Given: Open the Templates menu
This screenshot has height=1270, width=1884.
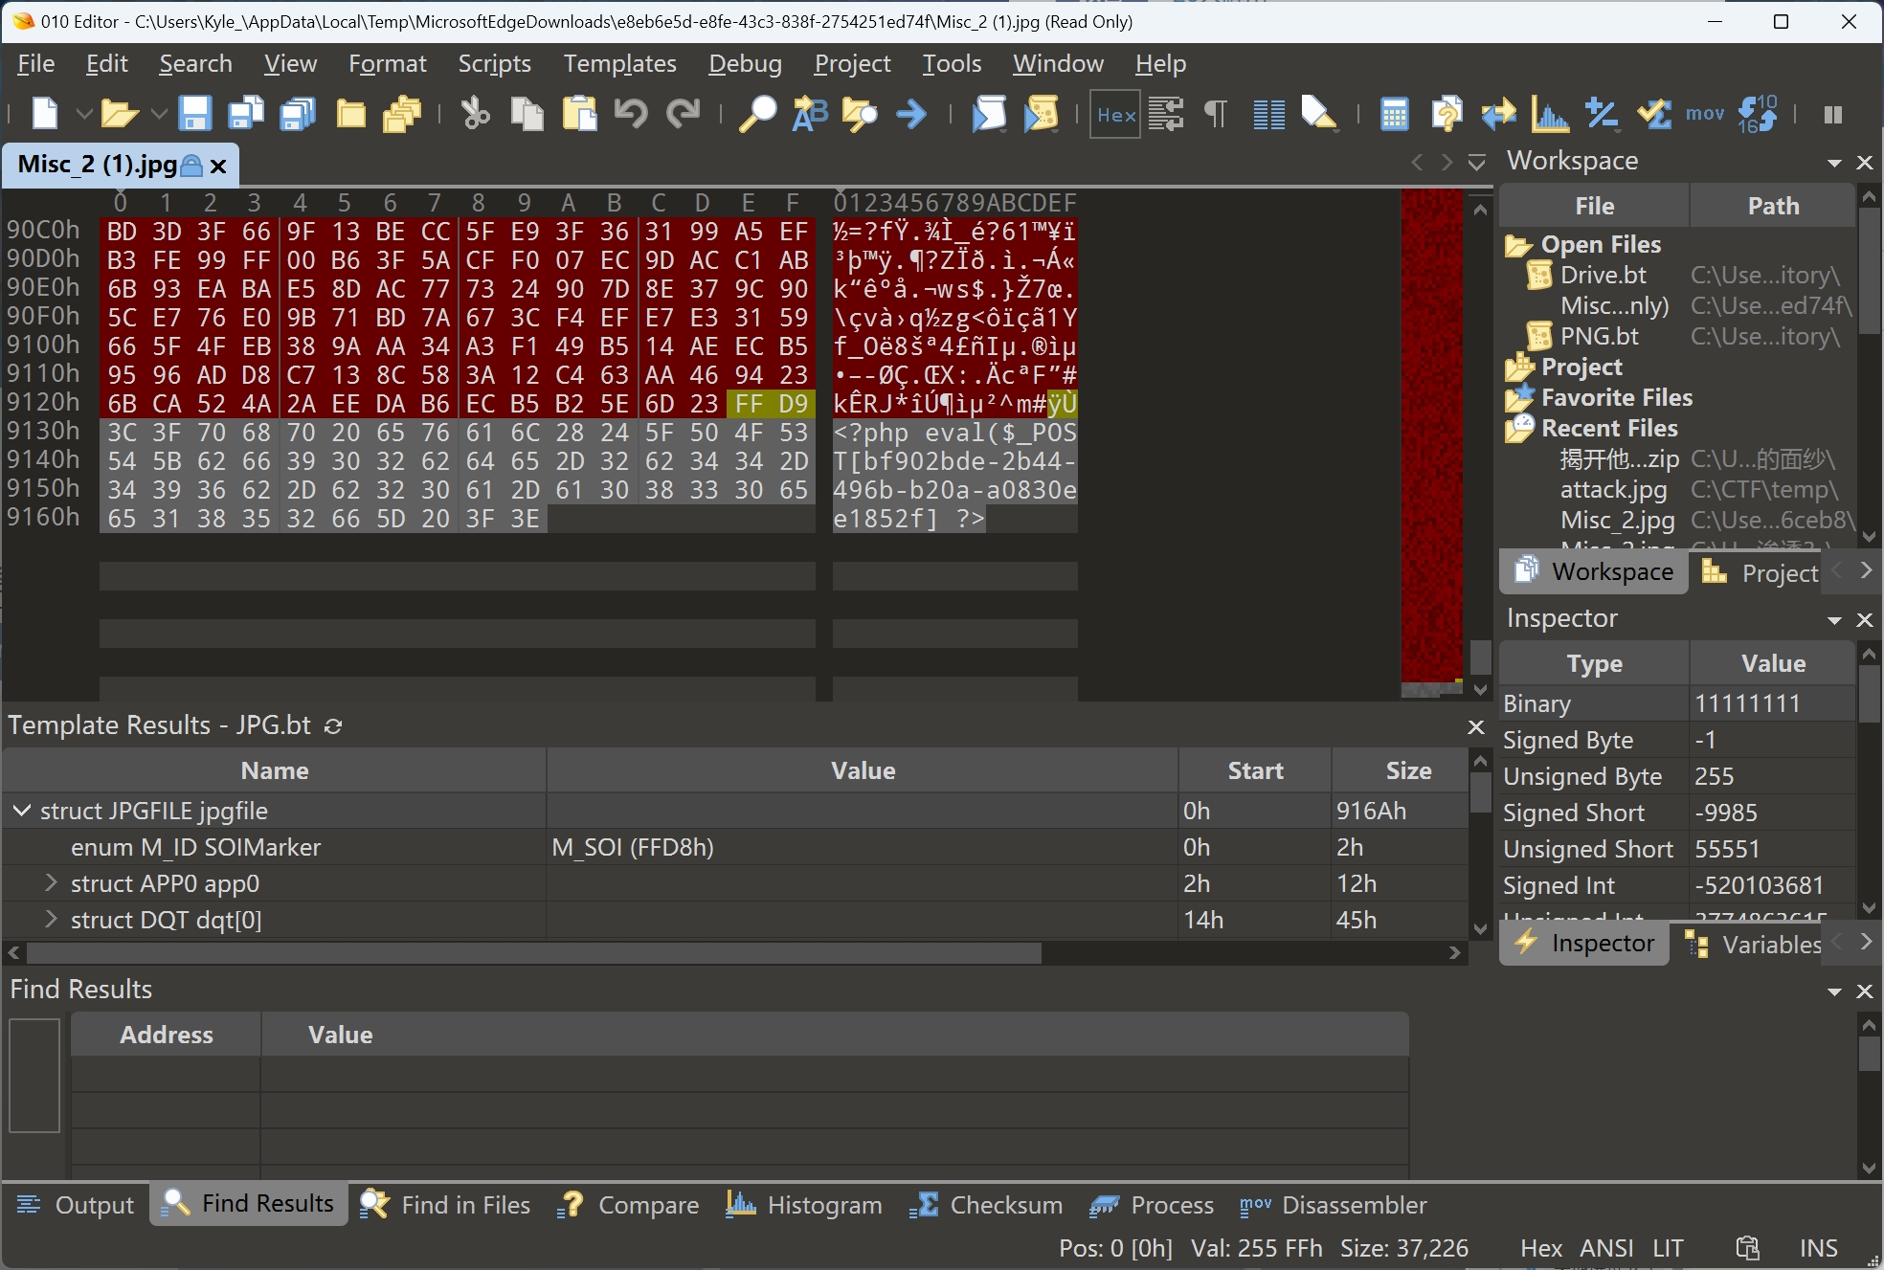Looking at the screenshot, I should [619, 63].
